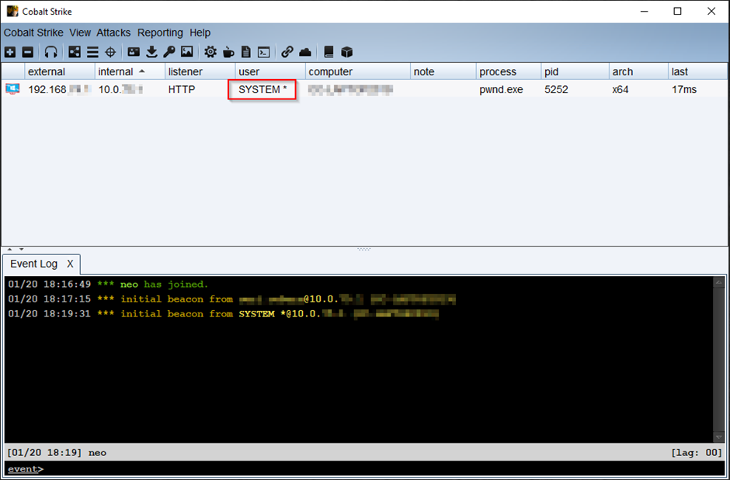Switch to the session table view icon

[x=92, y=52]
